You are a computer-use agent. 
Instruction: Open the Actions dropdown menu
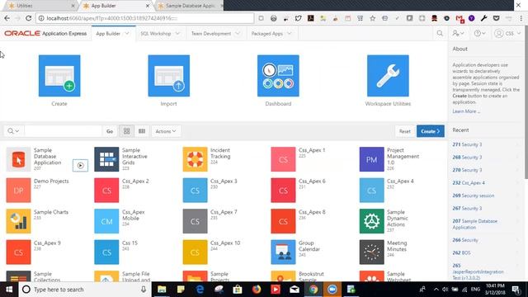(166, 131)
